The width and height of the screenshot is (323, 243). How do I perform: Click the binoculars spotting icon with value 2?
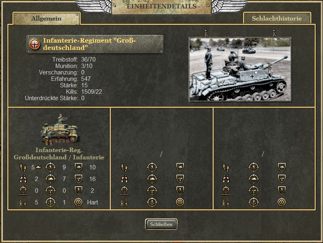point(23,179)
